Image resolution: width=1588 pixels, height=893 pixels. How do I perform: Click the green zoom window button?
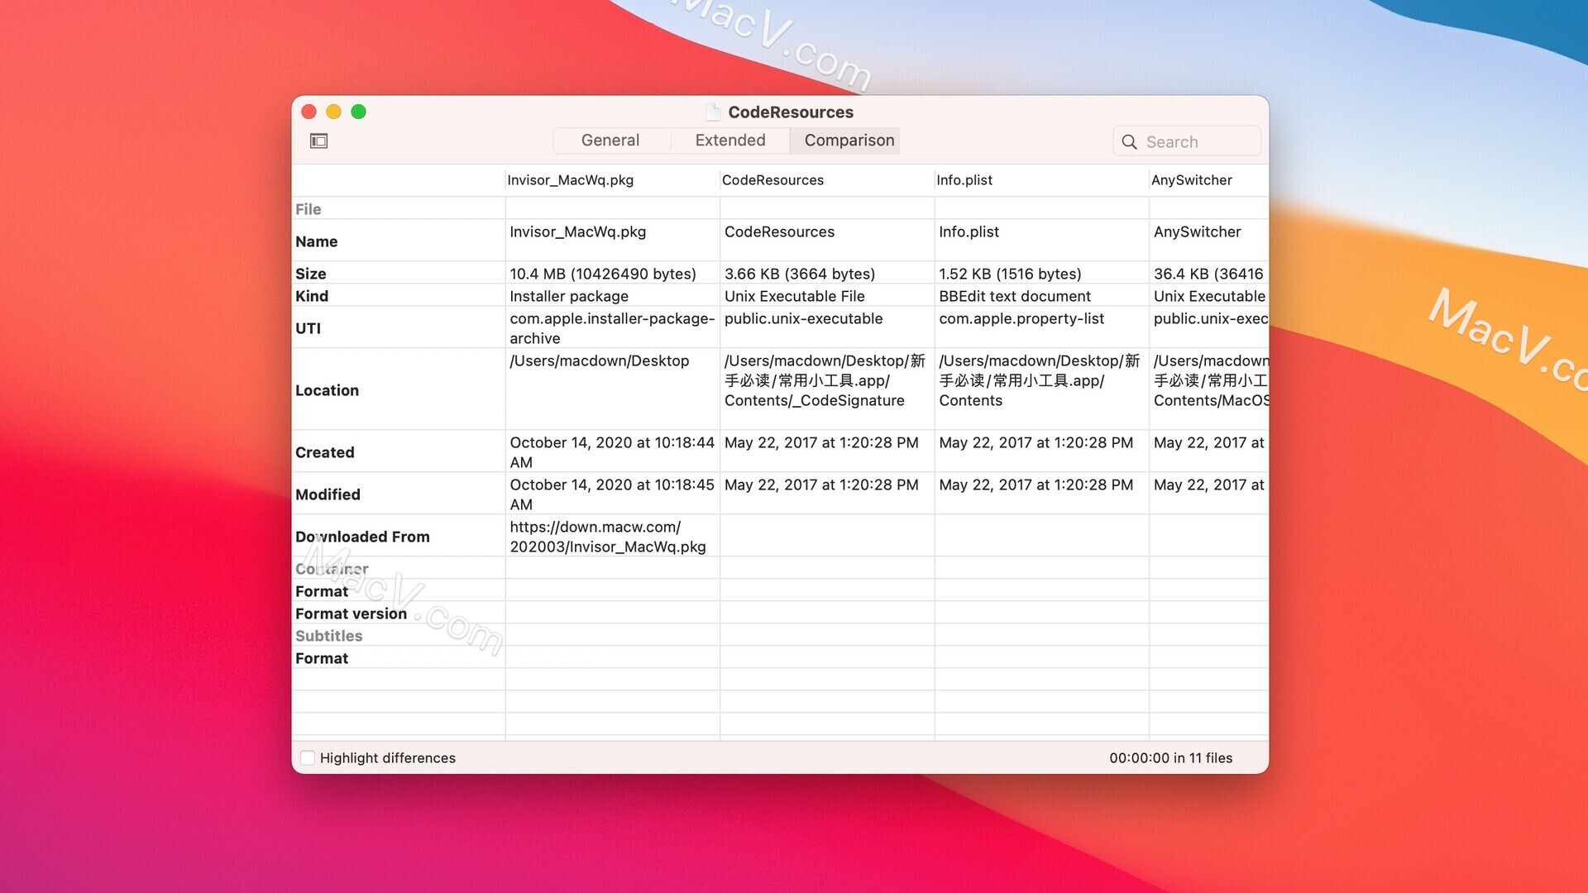click(358, 112)
